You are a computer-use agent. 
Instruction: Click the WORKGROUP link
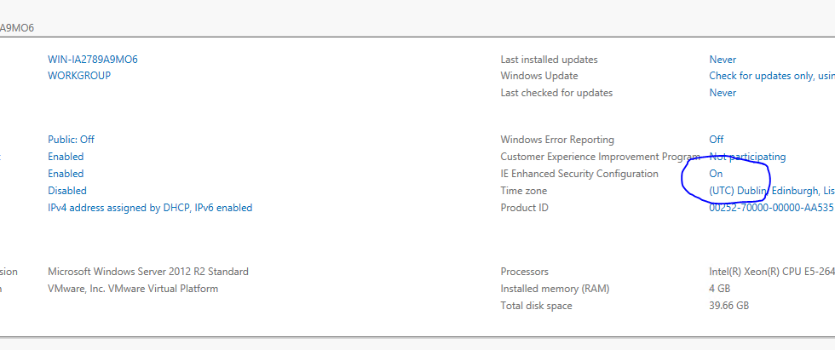tap(79, 76)
